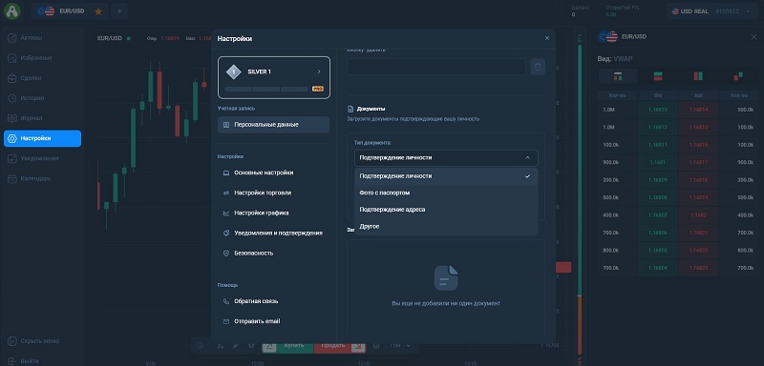764x366 pixels.
Task: Choose Подтверждение личности option in list
Action: (446, 176)
